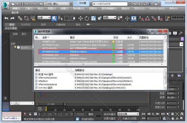The width and height of the screenshot is (187, 123).
Task: Switch to the 对象绘制 ribbon tab
Action: coord(60,25)
